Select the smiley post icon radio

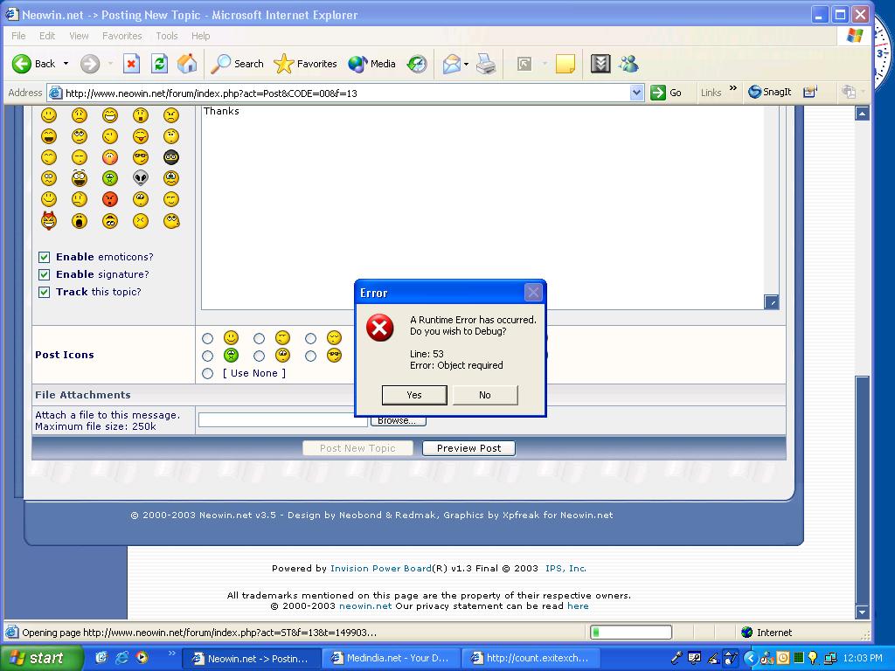click(x=208, y=338)
